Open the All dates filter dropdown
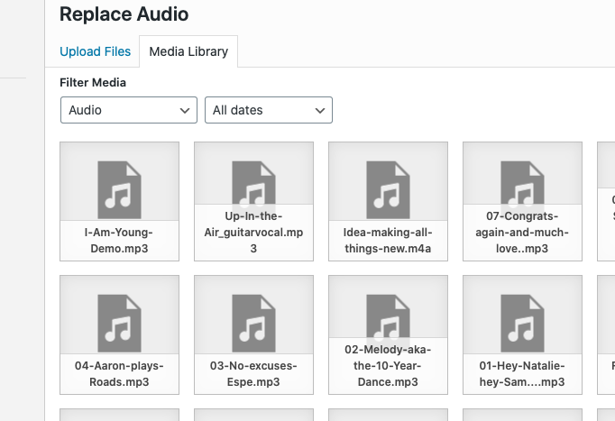This screenshot has height=421, width=615. click(269, 110)
